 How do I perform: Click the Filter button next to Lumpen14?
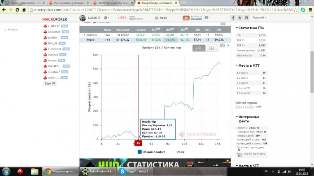click(x=66, y=49)
